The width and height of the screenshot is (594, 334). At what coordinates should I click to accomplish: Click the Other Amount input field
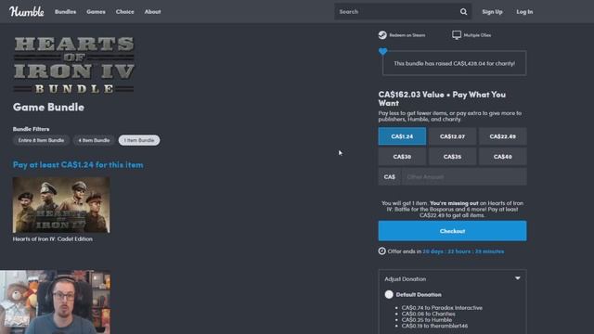pos(464,177)
